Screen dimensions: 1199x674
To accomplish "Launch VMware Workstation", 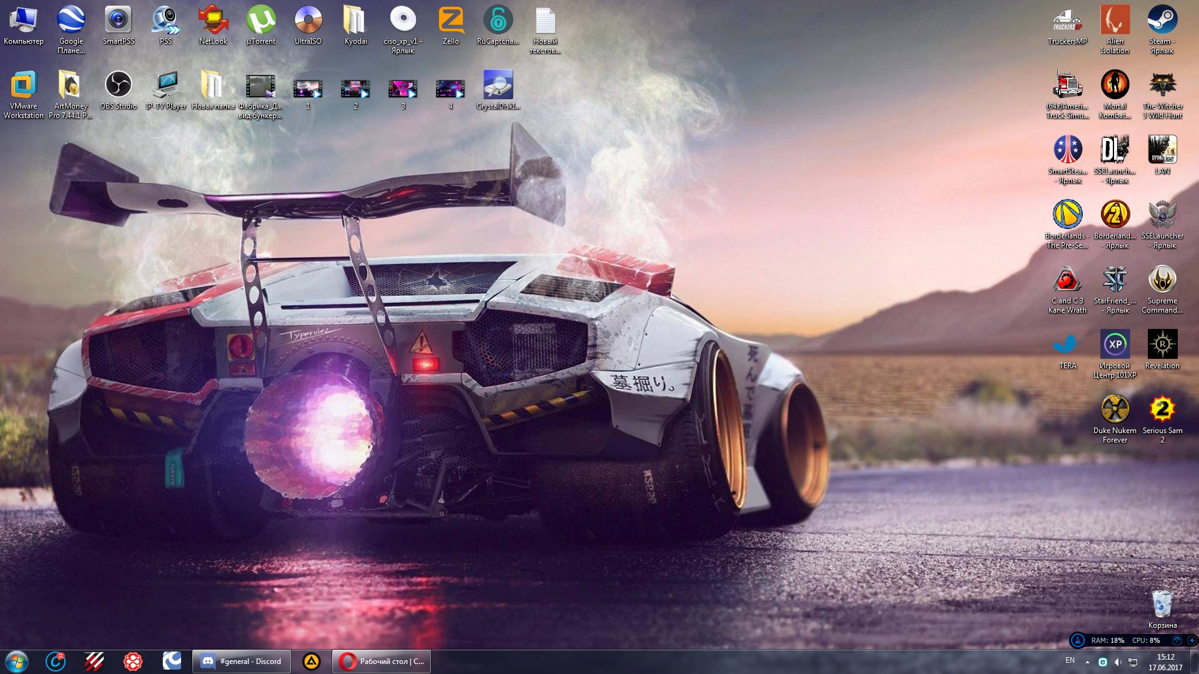I will [x=24, y=94].
